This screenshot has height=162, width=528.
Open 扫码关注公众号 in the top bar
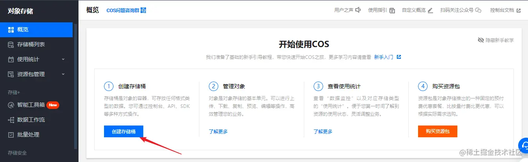click(457, 10)
